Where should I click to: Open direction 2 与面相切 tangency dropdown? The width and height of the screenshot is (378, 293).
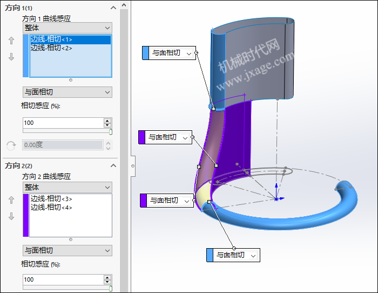point(67,250)
